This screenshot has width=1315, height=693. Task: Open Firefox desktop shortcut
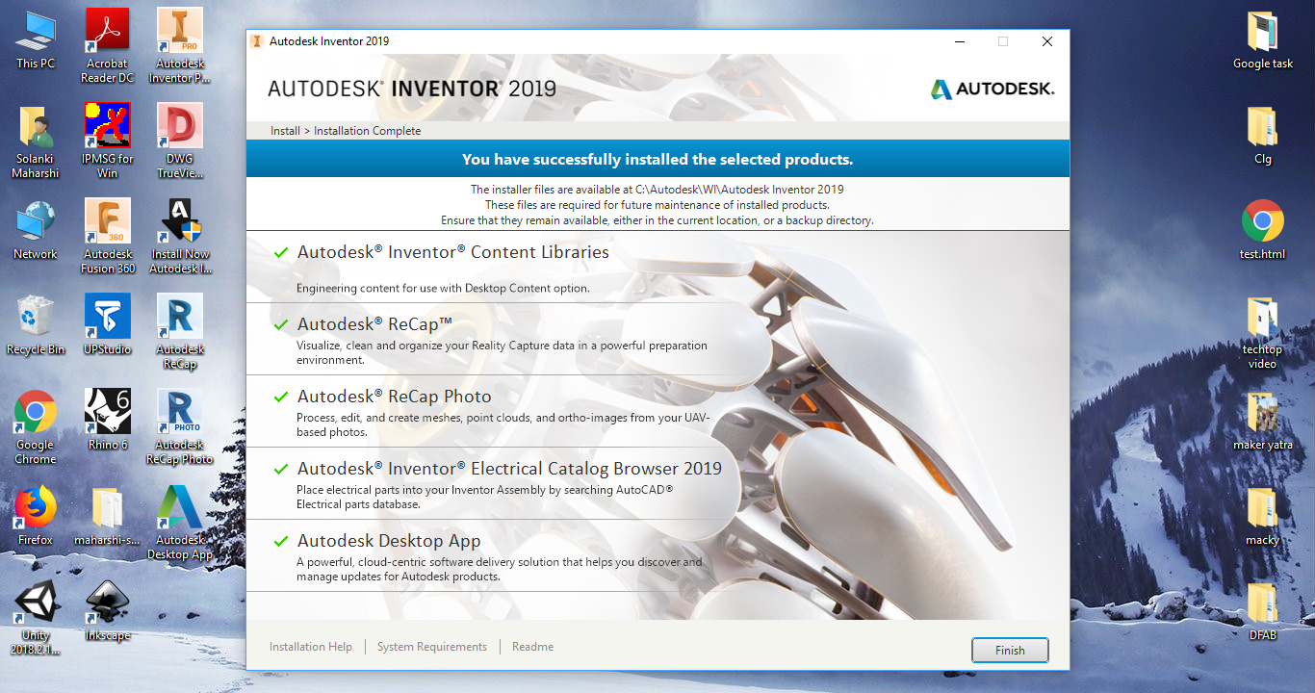click(36, 516)
